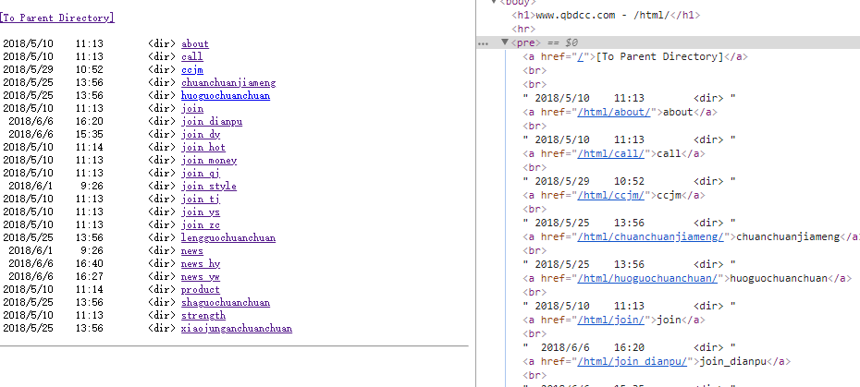This screenshot has width=860, height=387.
Task: Go to the huoguochuanchuan directory in the listing
Action: point(226,95)
